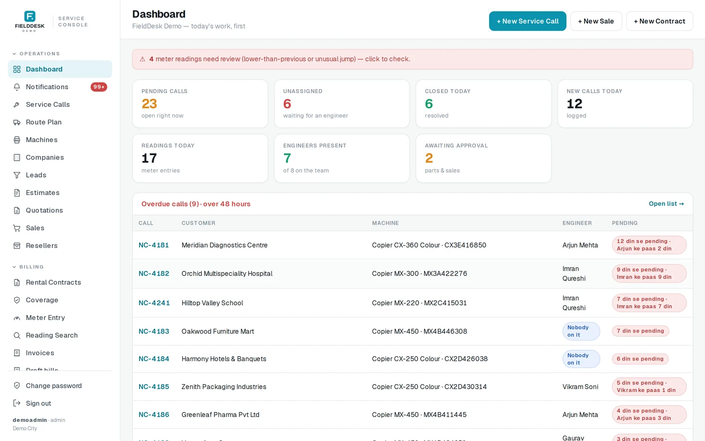
Task: Collapse the Operations section
Action: coord(36,54)
